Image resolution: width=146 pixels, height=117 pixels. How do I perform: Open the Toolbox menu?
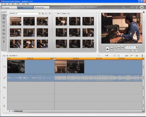(18, 4)
